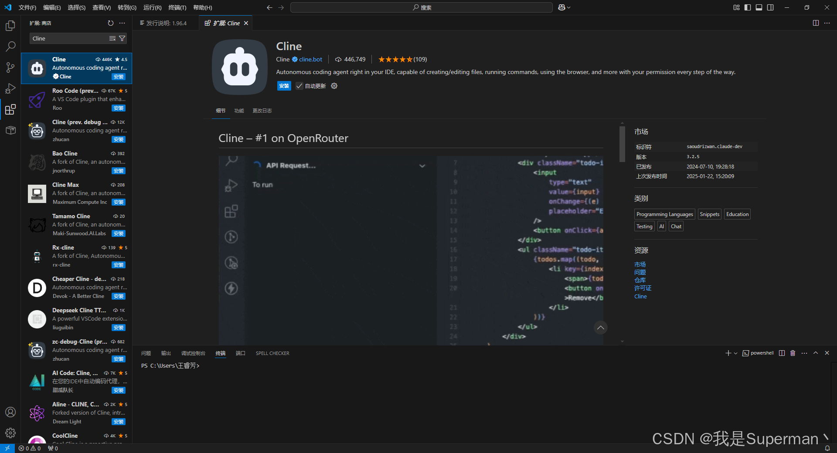Select Tamamo Cline in extension list
Viewport: 837px width, 453px height.
(x=77, y=225)
